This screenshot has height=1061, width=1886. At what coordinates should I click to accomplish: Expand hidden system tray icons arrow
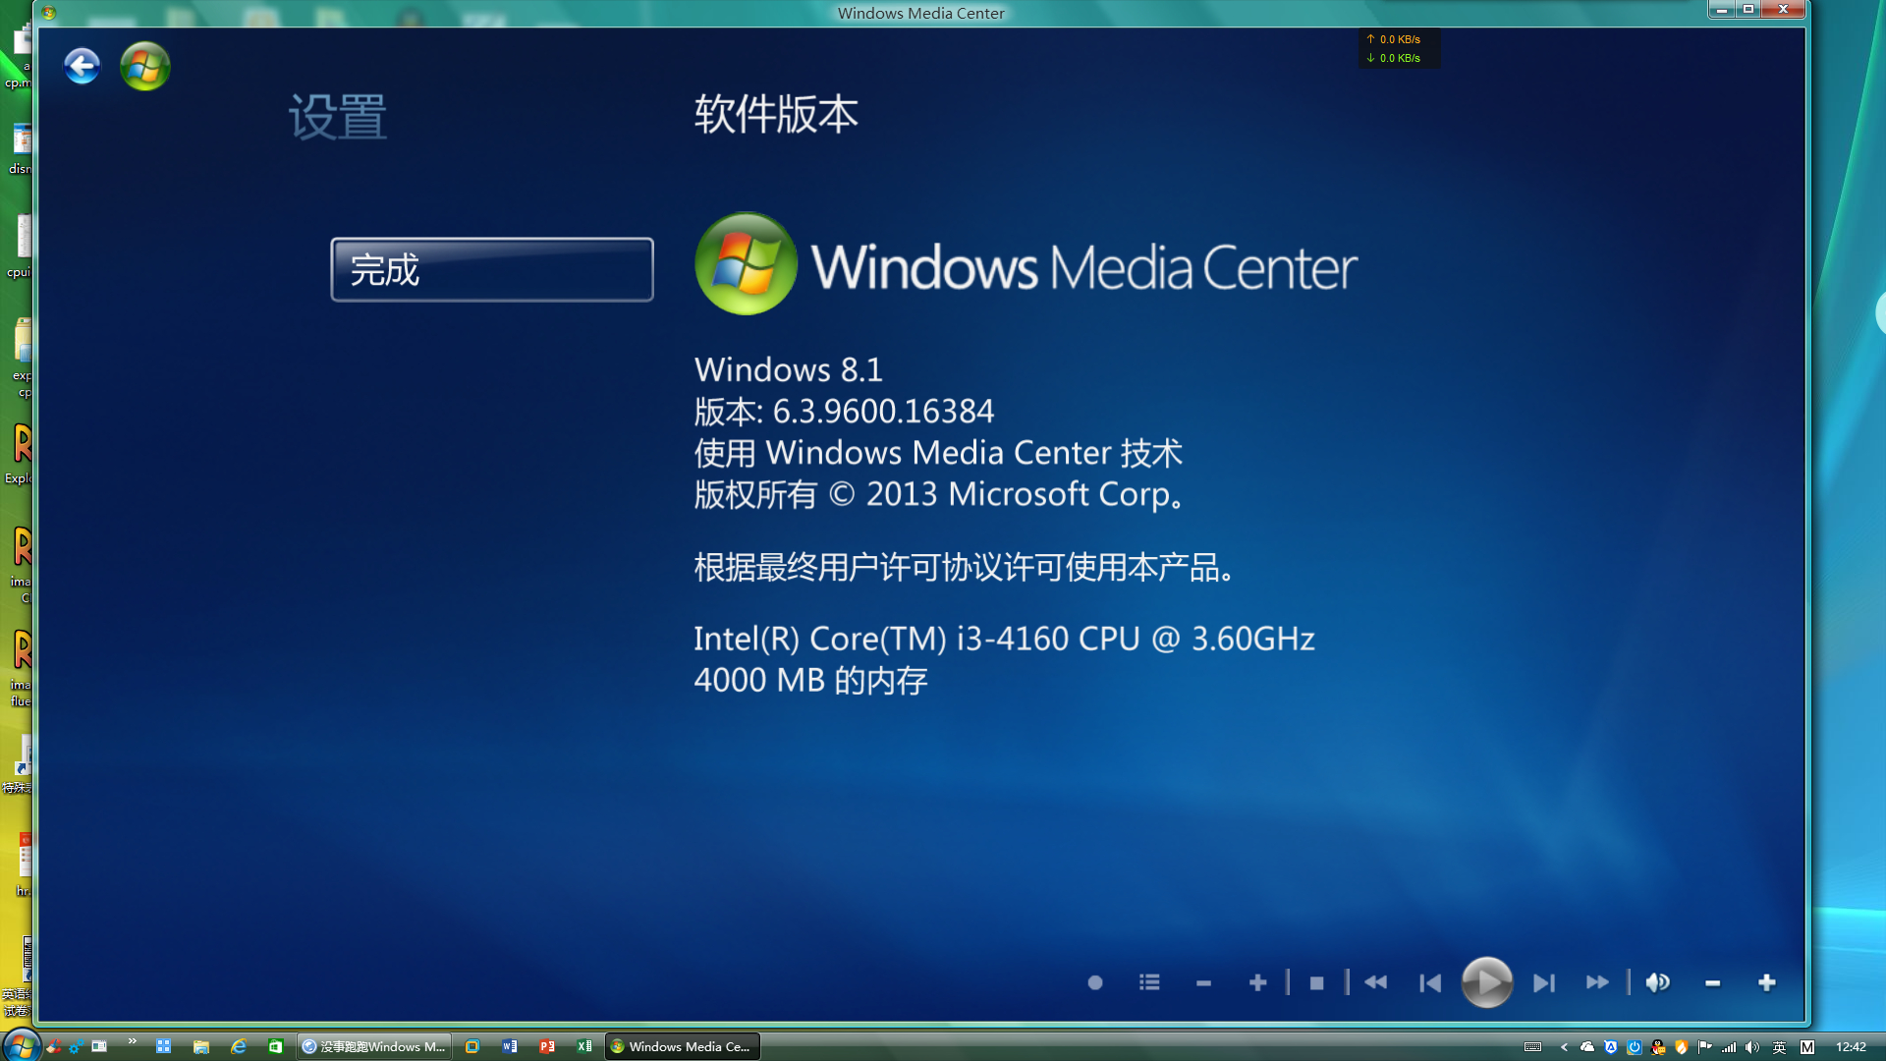click(1564, 1047)
